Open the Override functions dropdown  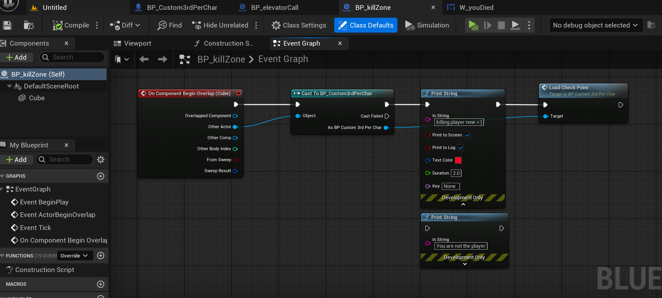tap(74, 256)
